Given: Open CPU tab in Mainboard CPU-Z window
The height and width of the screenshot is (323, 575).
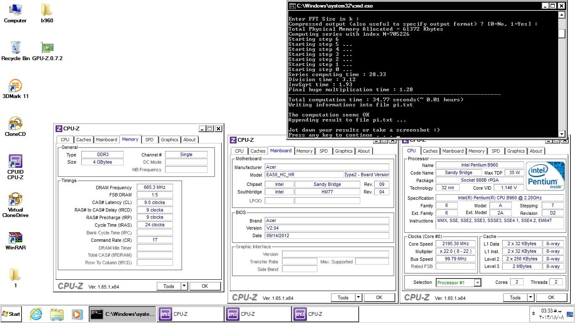Looking at the screenshot, I should pos(239,151).
